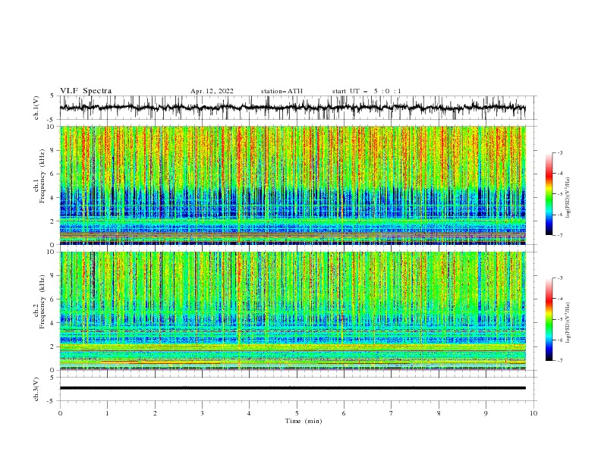Click the 'start UT = 5 :0 :1' label

(367, 91)
